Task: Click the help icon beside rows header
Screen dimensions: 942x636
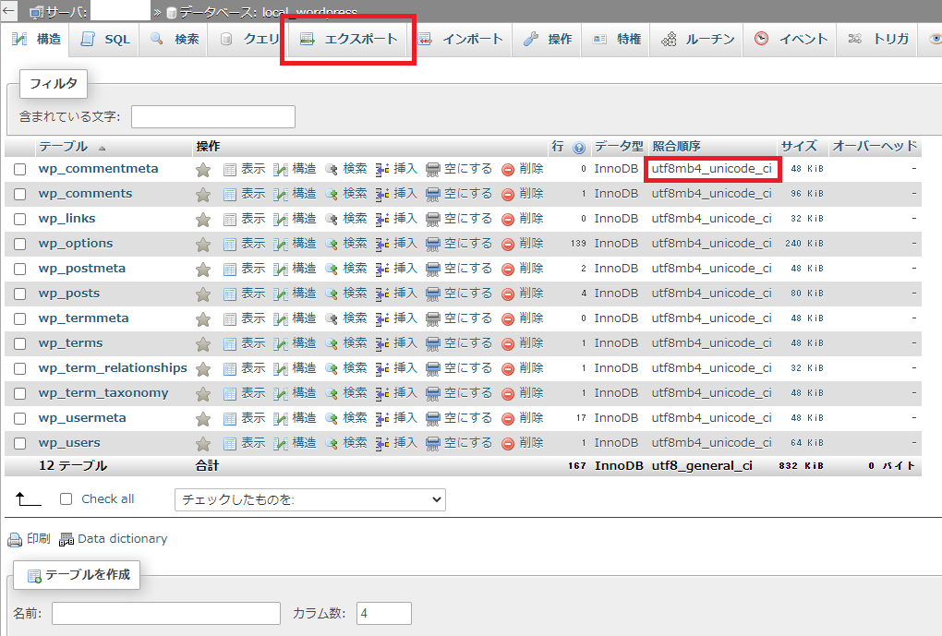Action: [579, 147]
